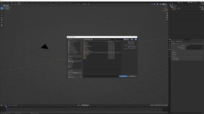Viewport: 204px width, 114px height.
Task: Open the Playback menu in the timeline
Action: click(5, 105)
